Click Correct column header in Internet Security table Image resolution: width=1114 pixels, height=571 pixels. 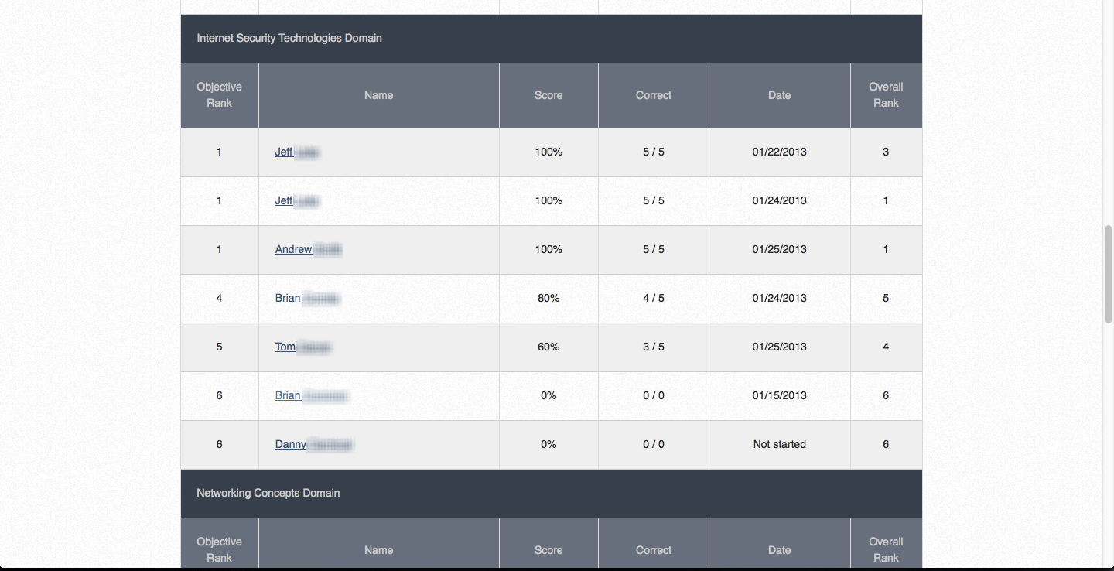tap(654, 95)
